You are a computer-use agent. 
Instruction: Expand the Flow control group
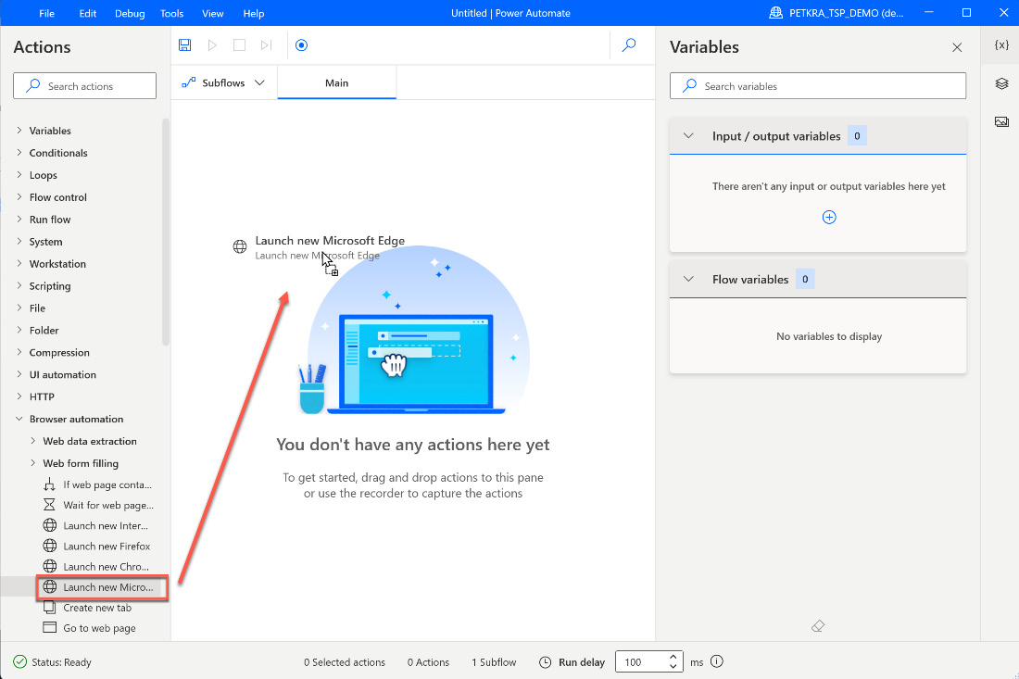19,197
